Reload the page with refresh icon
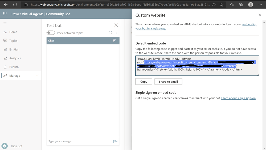Viewport: 266px width, 150px height. point(15,5)
